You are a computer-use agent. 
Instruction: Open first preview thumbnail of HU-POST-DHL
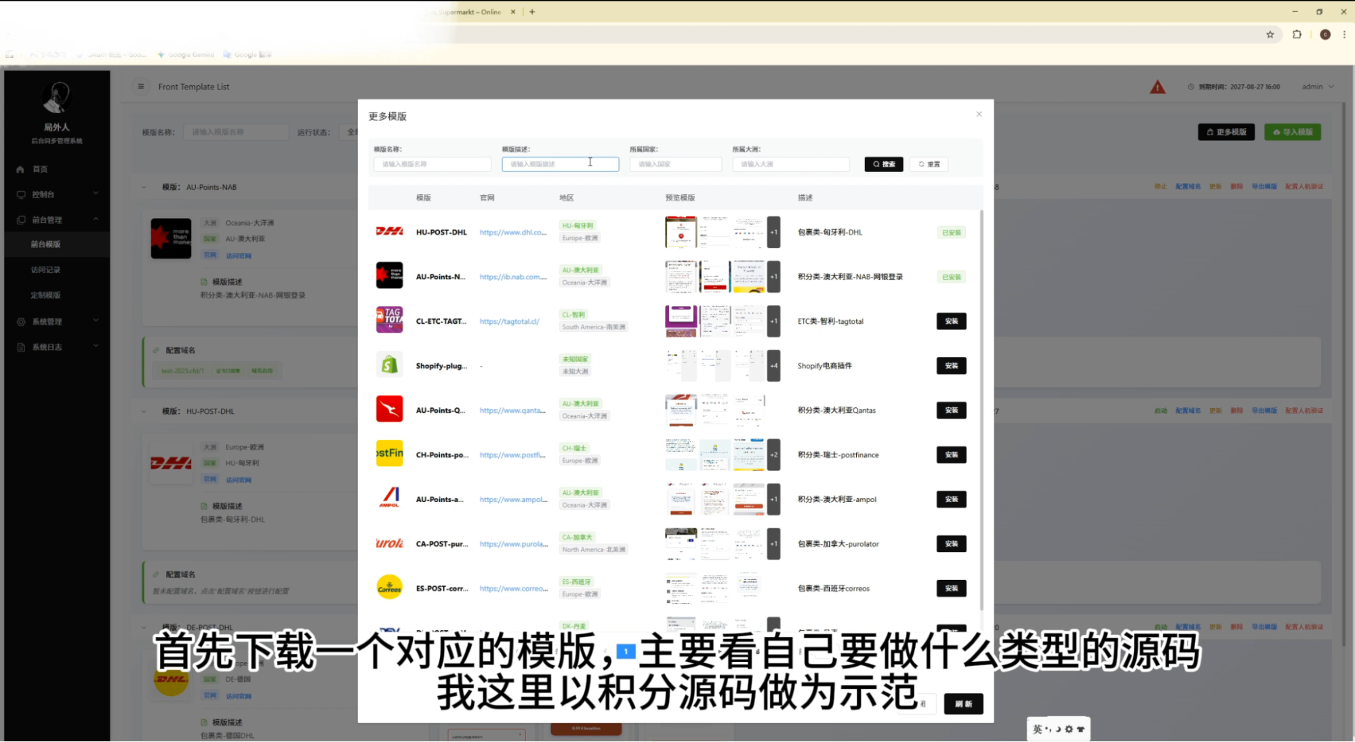point(681,232)
